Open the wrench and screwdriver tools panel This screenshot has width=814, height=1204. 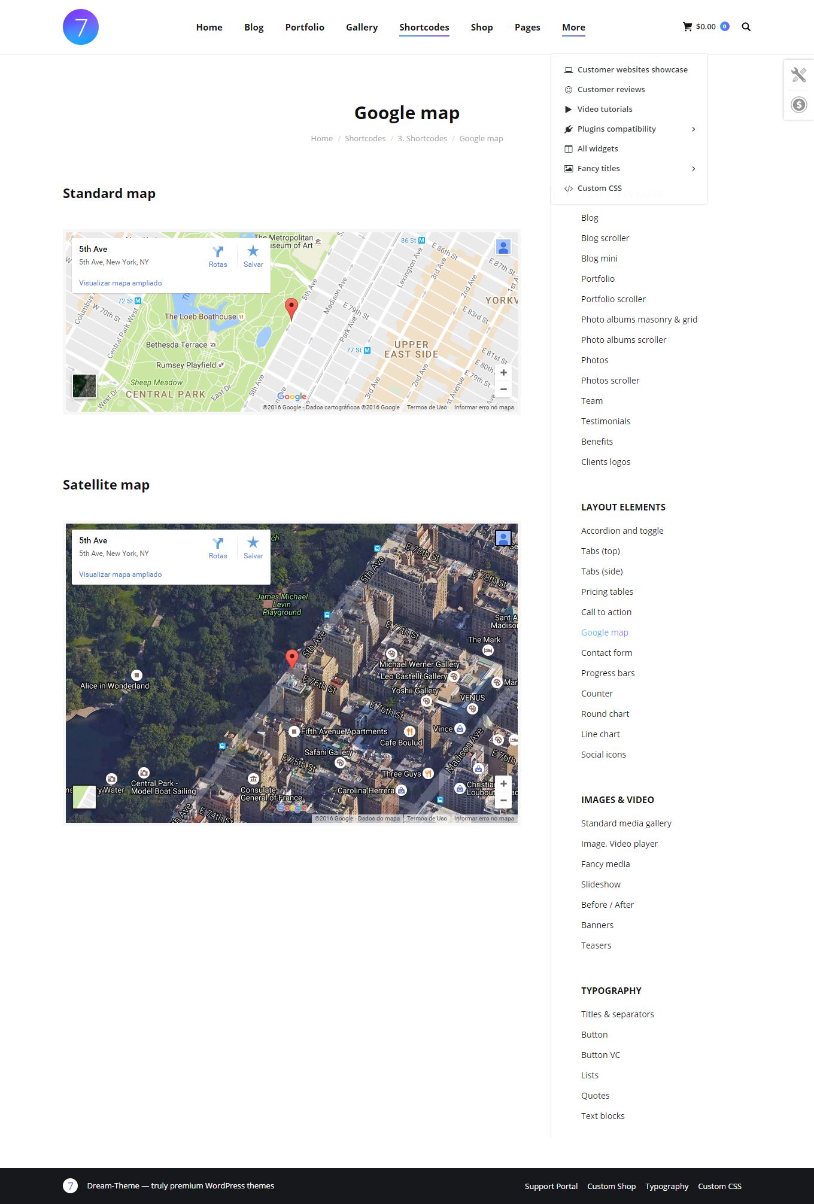pyautogui.click(x=798, y=75)
